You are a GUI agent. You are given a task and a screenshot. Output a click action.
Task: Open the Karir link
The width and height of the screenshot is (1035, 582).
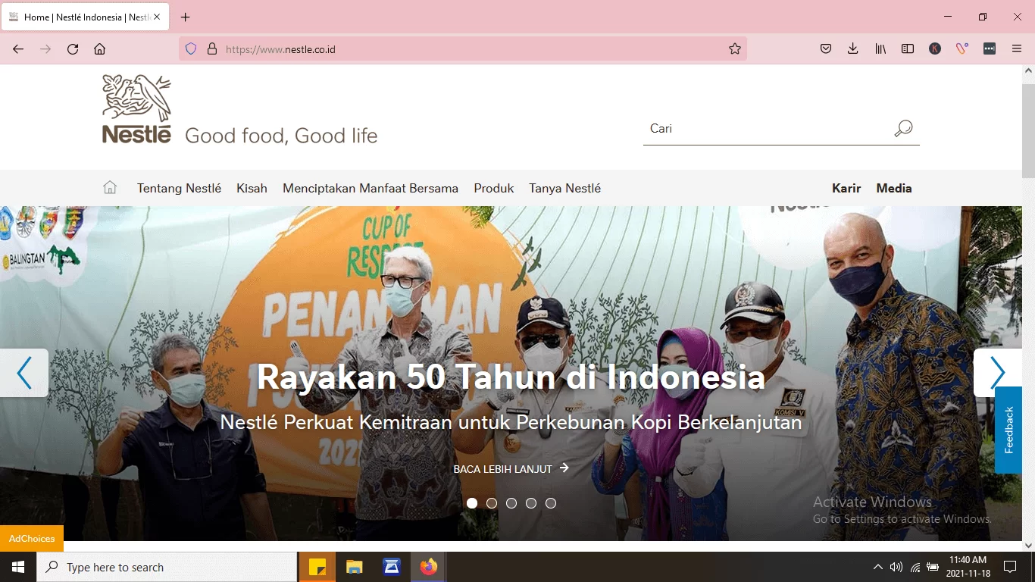[846, 188]
